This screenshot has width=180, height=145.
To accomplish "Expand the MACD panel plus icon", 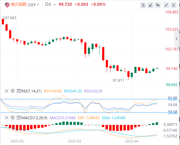I will point(19,118).
